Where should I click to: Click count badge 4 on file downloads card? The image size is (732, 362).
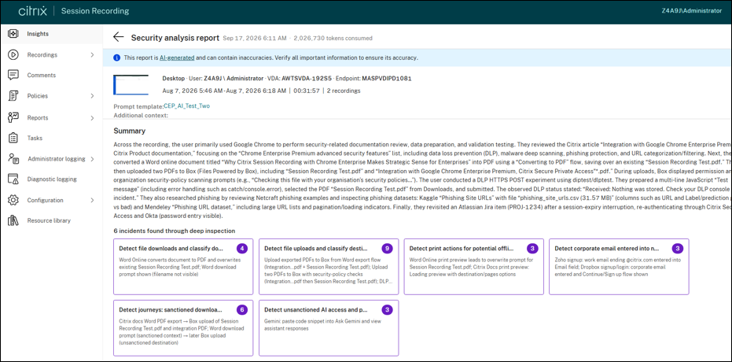coord(242,248)
